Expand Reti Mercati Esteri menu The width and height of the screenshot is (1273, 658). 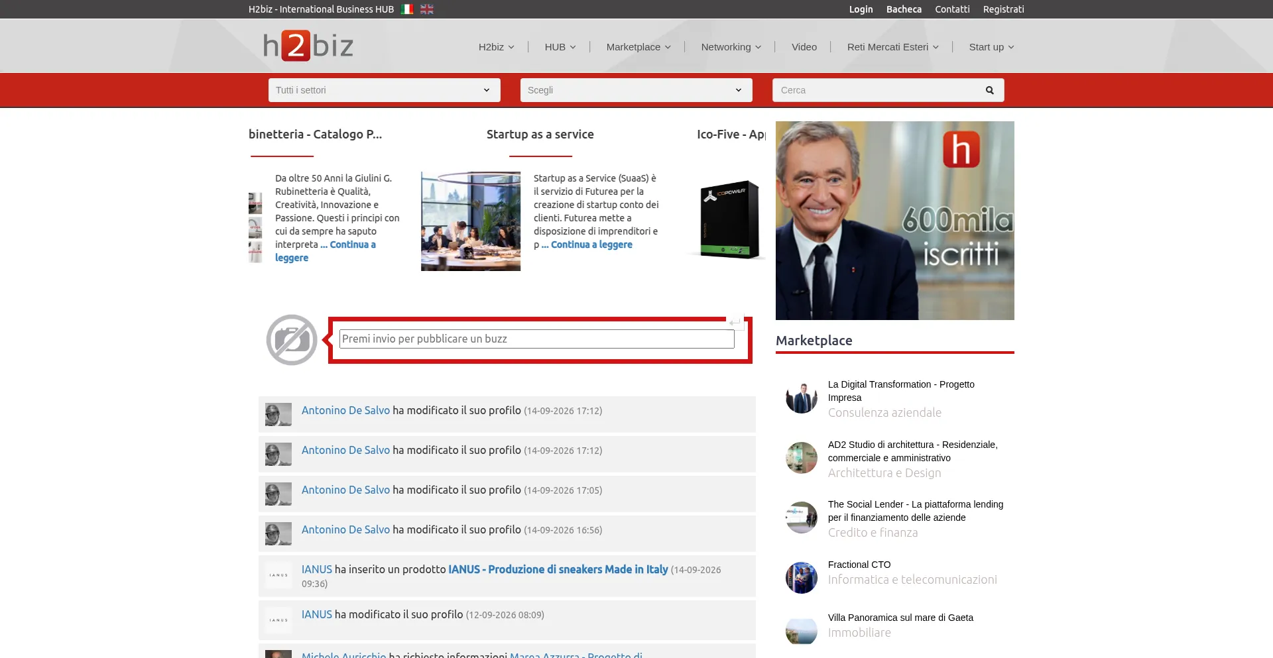pyautogui.click(x=893, y=47)
